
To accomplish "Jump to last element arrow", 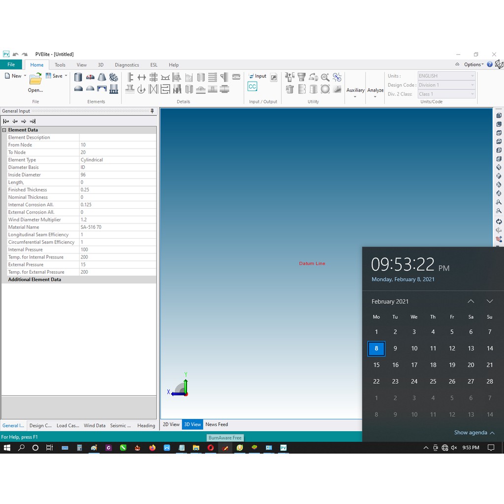I will (32, 121).
